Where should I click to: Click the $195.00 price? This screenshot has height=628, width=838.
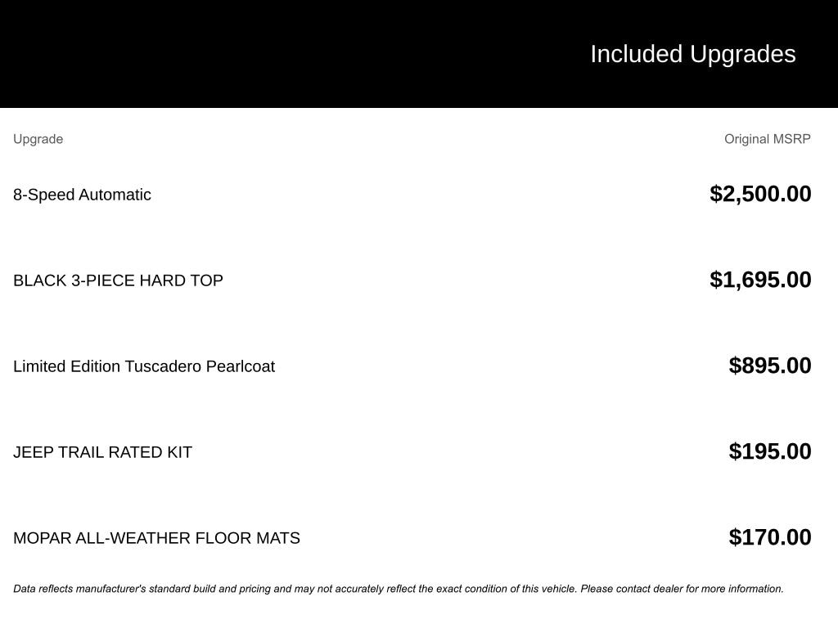coord(770,451)
